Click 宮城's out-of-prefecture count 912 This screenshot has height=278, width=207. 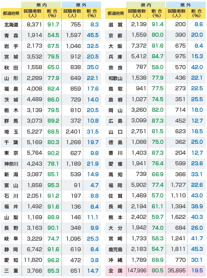pos(76,57)
